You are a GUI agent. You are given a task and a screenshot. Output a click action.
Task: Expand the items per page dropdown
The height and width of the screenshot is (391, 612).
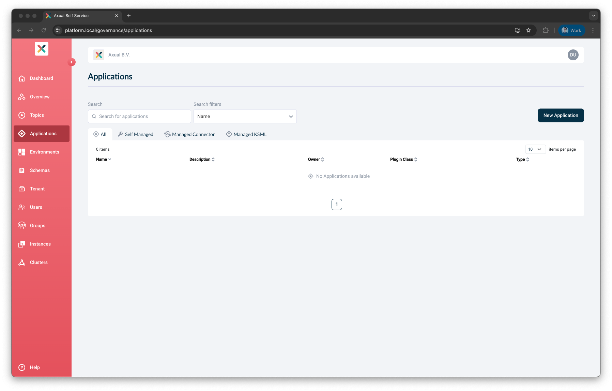tap(535, 149)
